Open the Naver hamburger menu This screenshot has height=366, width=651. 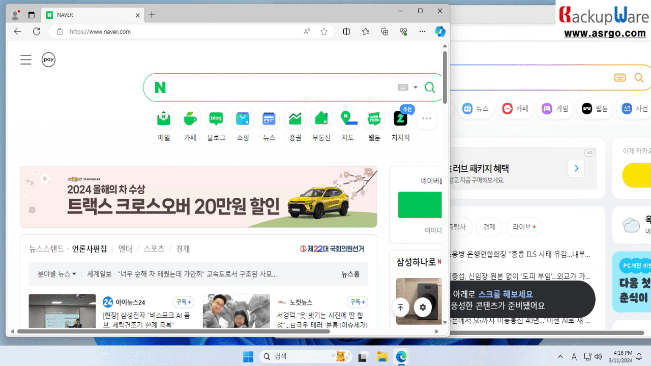tap(26, 59)
